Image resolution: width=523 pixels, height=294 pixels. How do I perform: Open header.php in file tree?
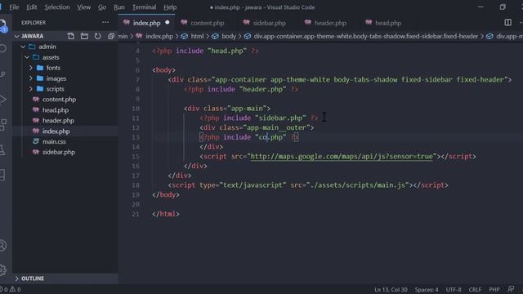[58, 121]
